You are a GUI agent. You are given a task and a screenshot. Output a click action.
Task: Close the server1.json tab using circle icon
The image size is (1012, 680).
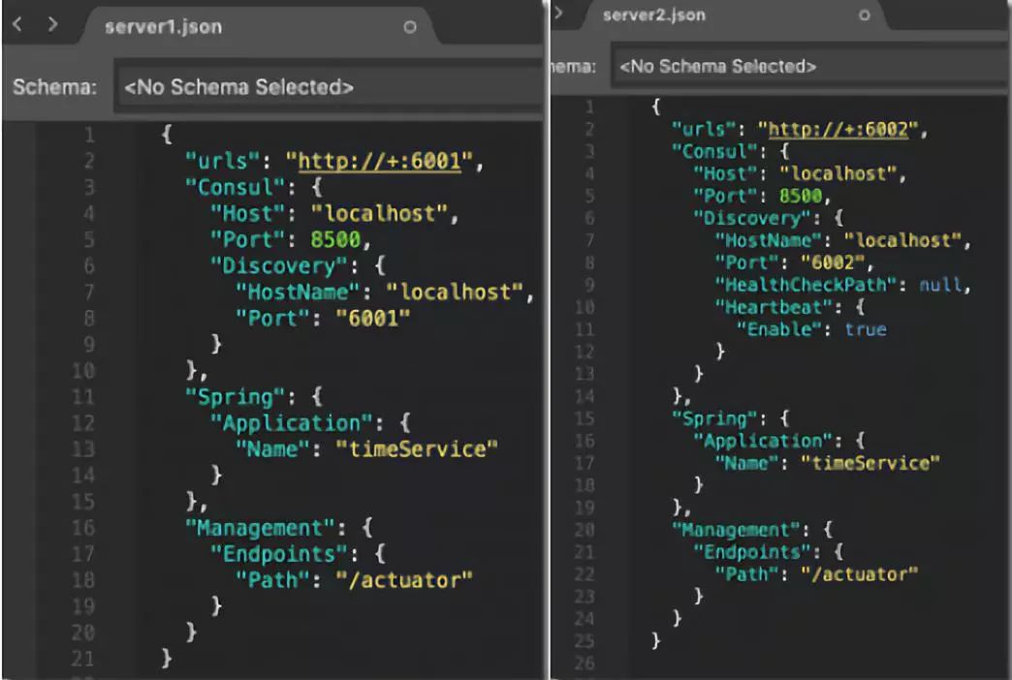coord(410,27)
